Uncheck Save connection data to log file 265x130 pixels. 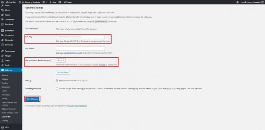pyautogui.click(x=57, y=81)
